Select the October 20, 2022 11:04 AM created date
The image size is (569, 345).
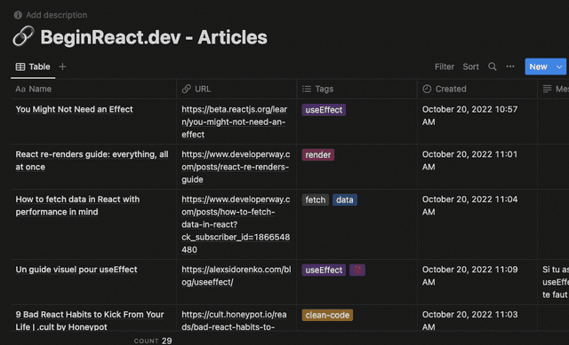(x=469, y=205)
